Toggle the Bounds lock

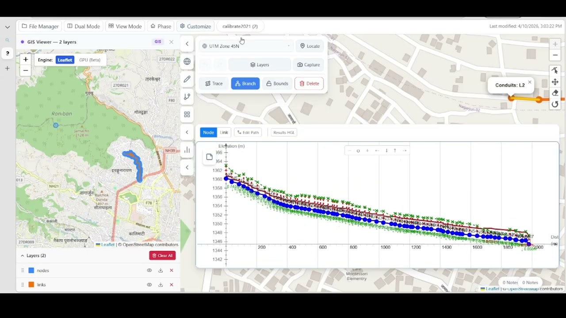(x=277, y=83)
